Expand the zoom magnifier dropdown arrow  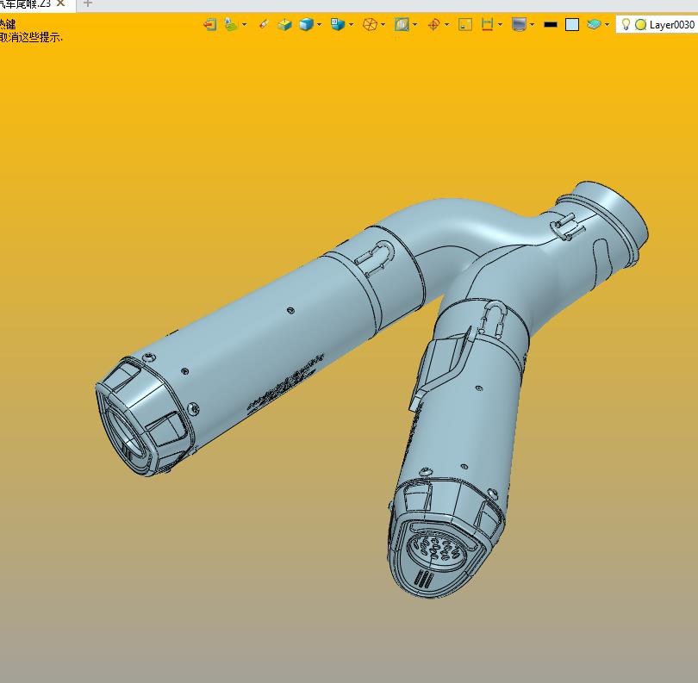(x=414, y=25)
